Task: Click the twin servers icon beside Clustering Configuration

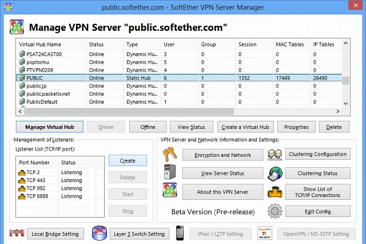Action: 274,155
